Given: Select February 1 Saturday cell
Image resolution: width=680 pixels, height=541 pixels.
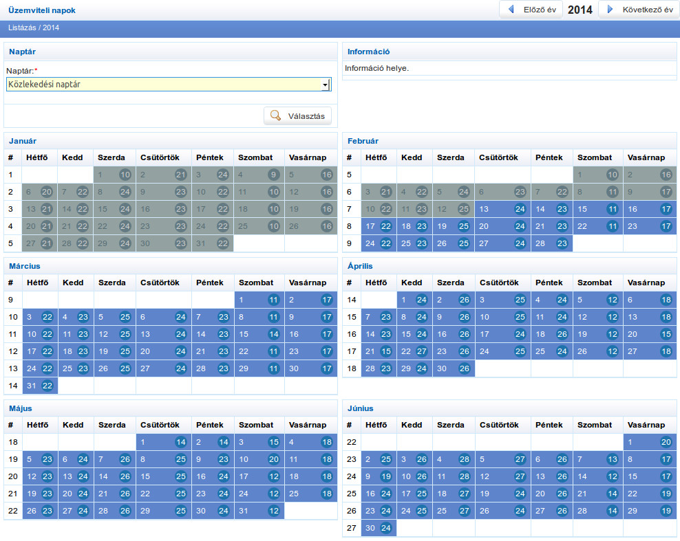Looking at the screenshot, I should point(598,175).
